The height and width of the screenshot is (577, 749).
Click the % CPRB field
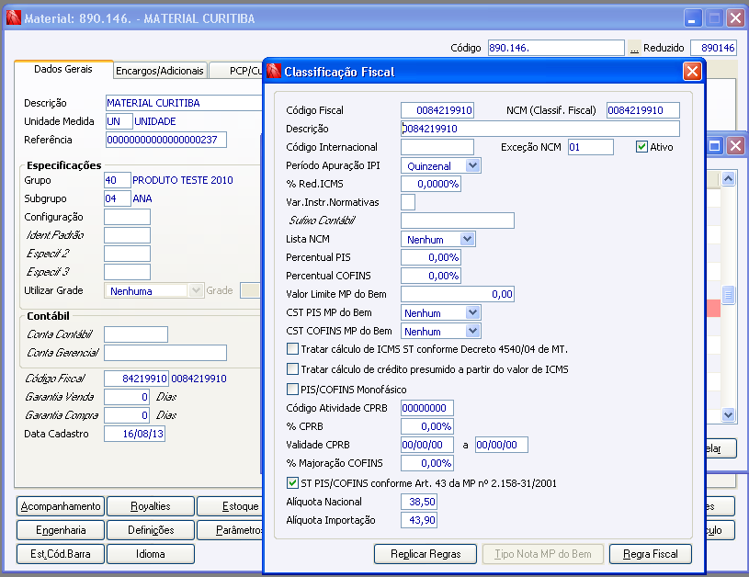coord(427,426)
